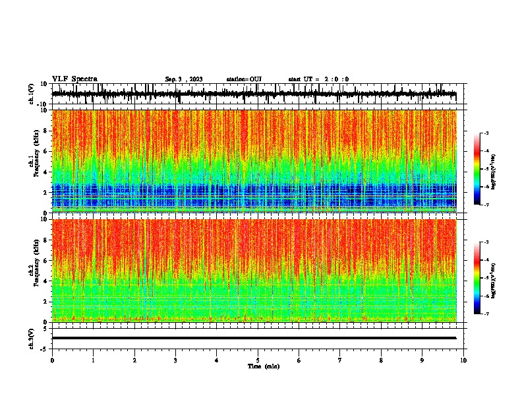
Task: Click the ch.2 spectrogram color scale bar
Action: [x=477, y=278]
